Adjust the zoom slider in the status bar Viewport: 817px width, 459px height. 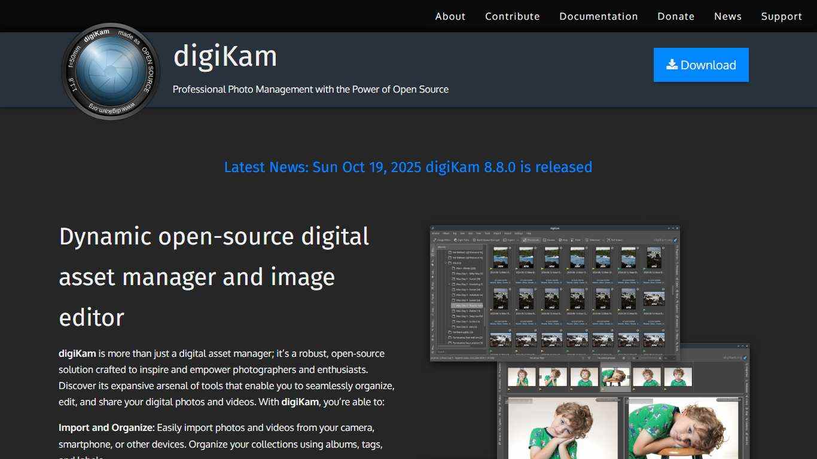[647, 359]
